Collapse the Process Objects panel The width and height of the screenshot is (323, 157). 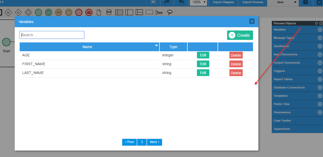click(x=321, y=23)
